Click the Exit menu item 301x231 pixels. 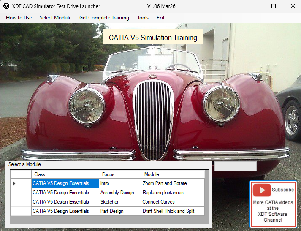tap(160, 18)
